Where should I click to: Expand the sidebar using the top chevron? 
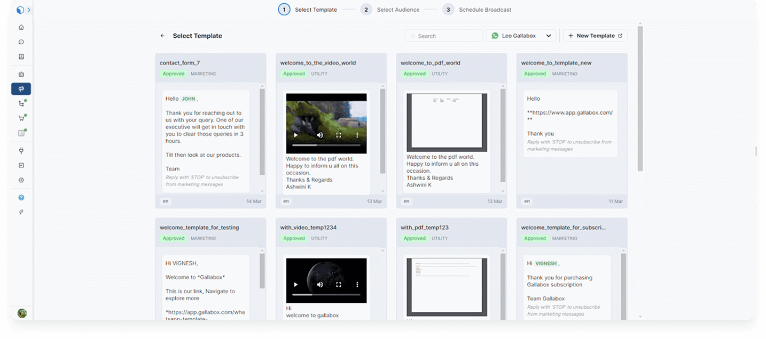click(x=29, y=10)
